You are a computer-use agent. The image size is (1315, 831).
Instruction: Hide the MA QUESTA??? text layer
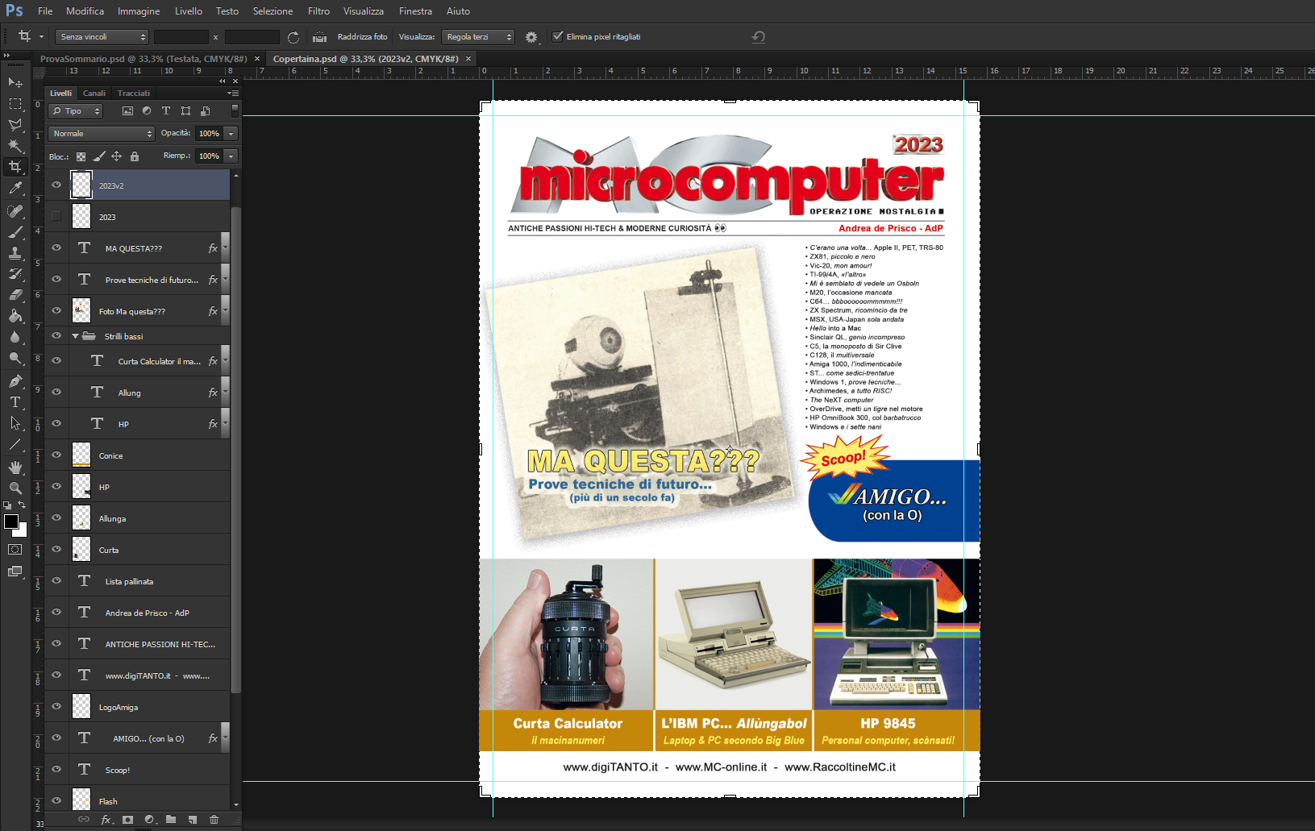coord(56,247)
